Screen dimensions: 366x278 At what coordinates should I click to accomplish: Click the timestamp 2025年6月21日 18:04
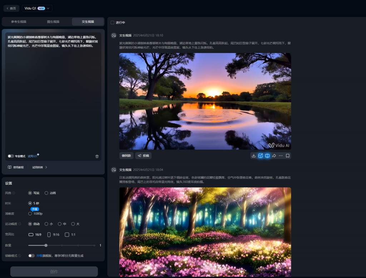(148, 170)
